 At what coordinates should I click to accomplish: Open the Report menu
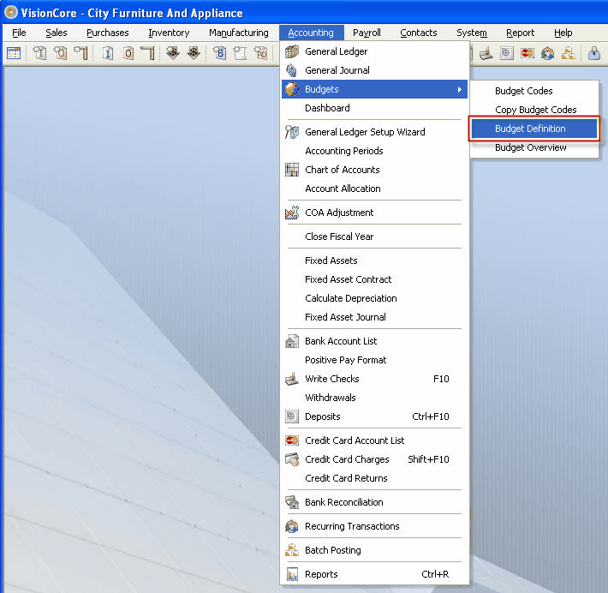coord(520,33)
